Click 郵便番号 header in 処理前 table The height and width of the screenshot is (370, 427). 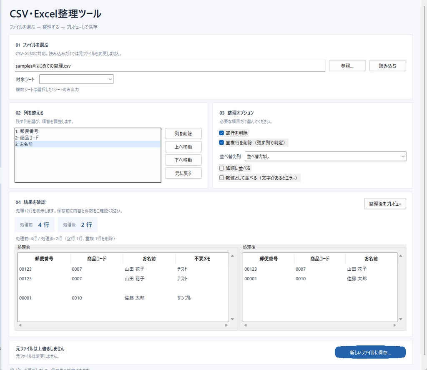point(44,259)
